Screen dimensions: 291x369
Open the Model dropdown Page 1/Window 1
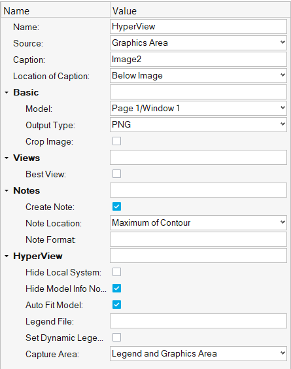pos(198,108)
